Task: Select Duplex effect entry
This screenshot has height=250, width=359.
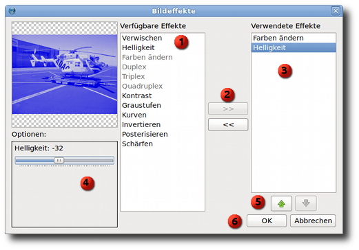Action: tap(134, 67)
